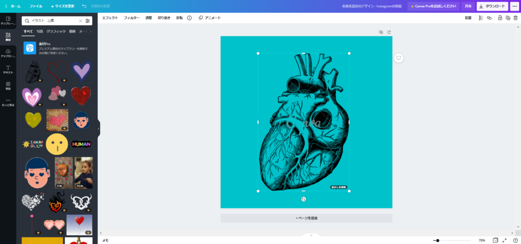Select the purple heart graphic thumbnail
521x244 pixels.
pos(81,71)
